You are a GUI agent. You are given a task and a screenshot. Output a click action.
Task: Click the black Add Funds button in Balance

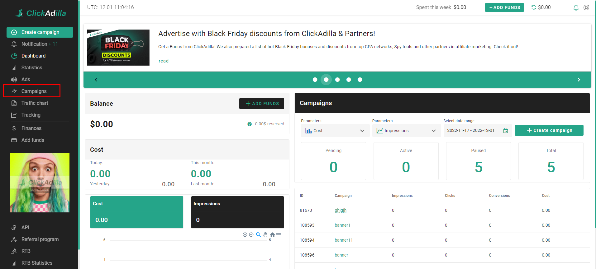tap(261, 104)
